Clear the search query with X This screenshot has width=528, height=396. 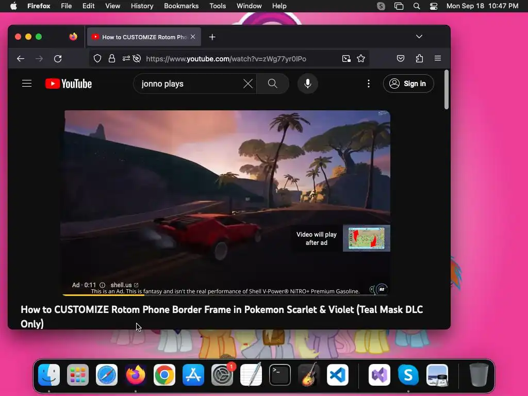pos(248,84)
